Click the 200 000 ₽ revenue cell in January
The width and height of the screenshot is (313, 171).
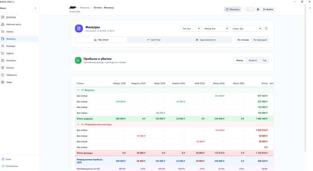121,102
